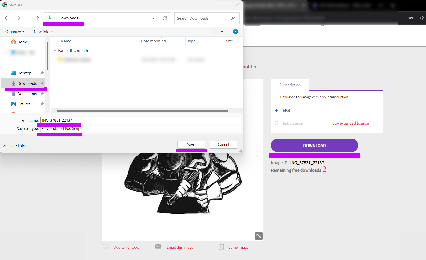
Task: Click the Cancel button
Action: coord(223,145)
